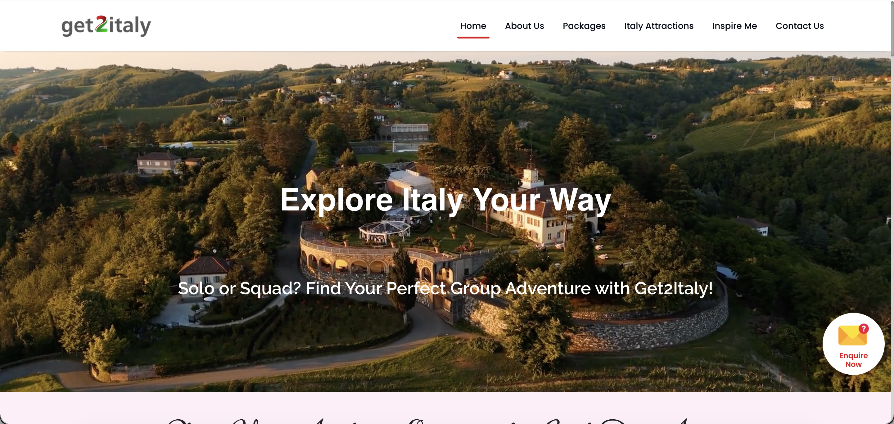This screenshot has height=424, width=894.
Task: Navigate to Contact Us
Action: click(x=800, y=26)
